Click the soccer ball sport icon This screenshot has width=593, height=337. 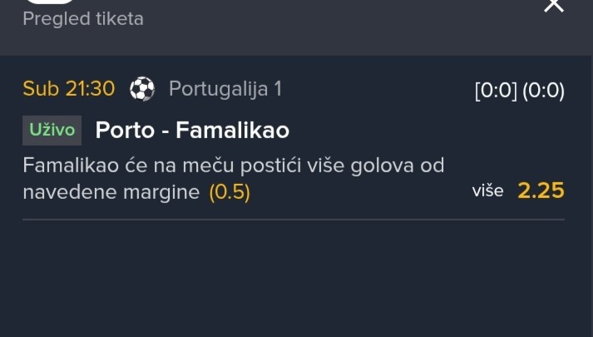point(142,89)
